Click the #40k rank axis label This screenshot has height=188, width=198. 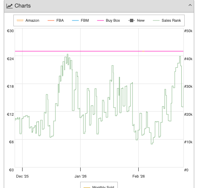(188, 59)
